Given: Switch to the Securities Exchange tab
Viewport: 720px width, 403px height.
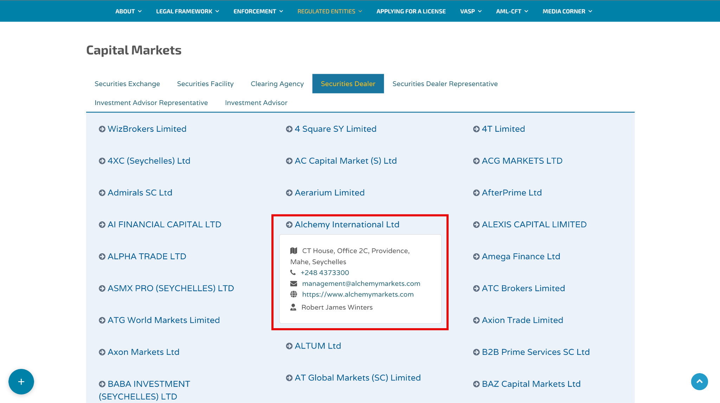Looking at the screenshot, I should 127,84.
